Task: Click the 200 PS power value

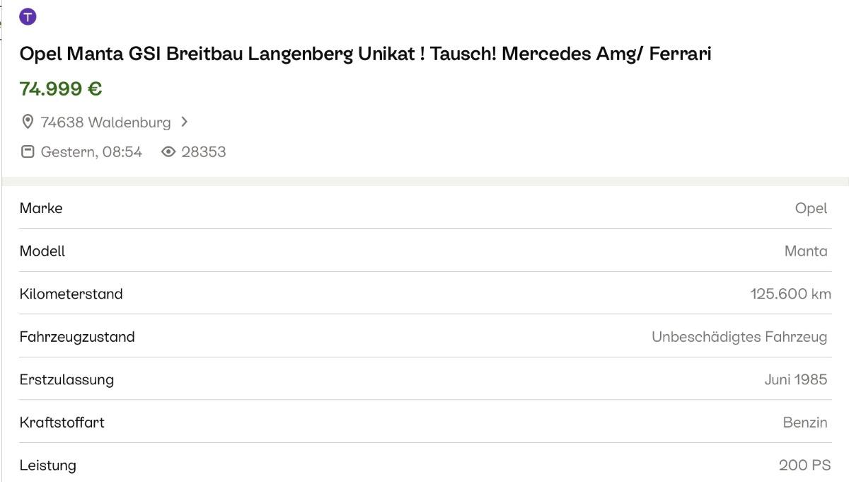Action: tap(804, 465)
